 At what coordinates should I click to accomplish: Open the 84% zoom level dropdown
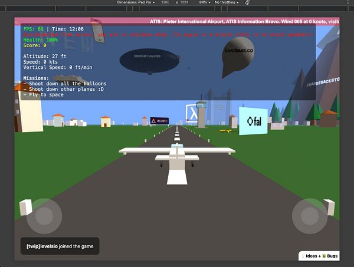point(205,2)
